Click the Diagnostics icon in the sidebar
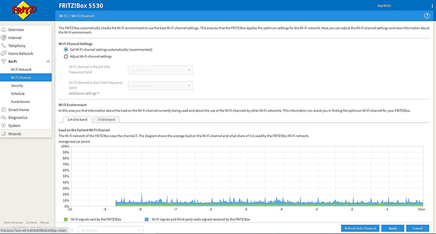This screenshot has height=234, width=436. (x=4, y=117)
